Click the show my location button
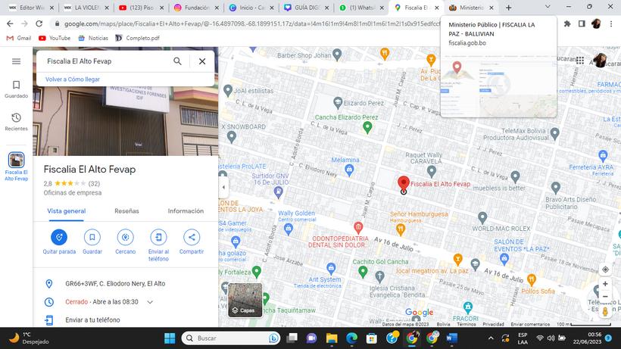Image resolution: width=621 pixels, height=349 pixels. [x=605, y=270]
